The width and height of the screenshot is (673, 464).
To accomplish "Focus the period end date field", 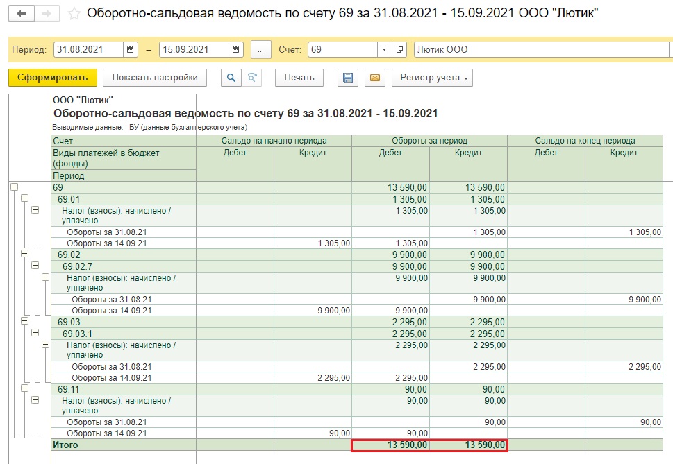I will click(x=194, y=50).
